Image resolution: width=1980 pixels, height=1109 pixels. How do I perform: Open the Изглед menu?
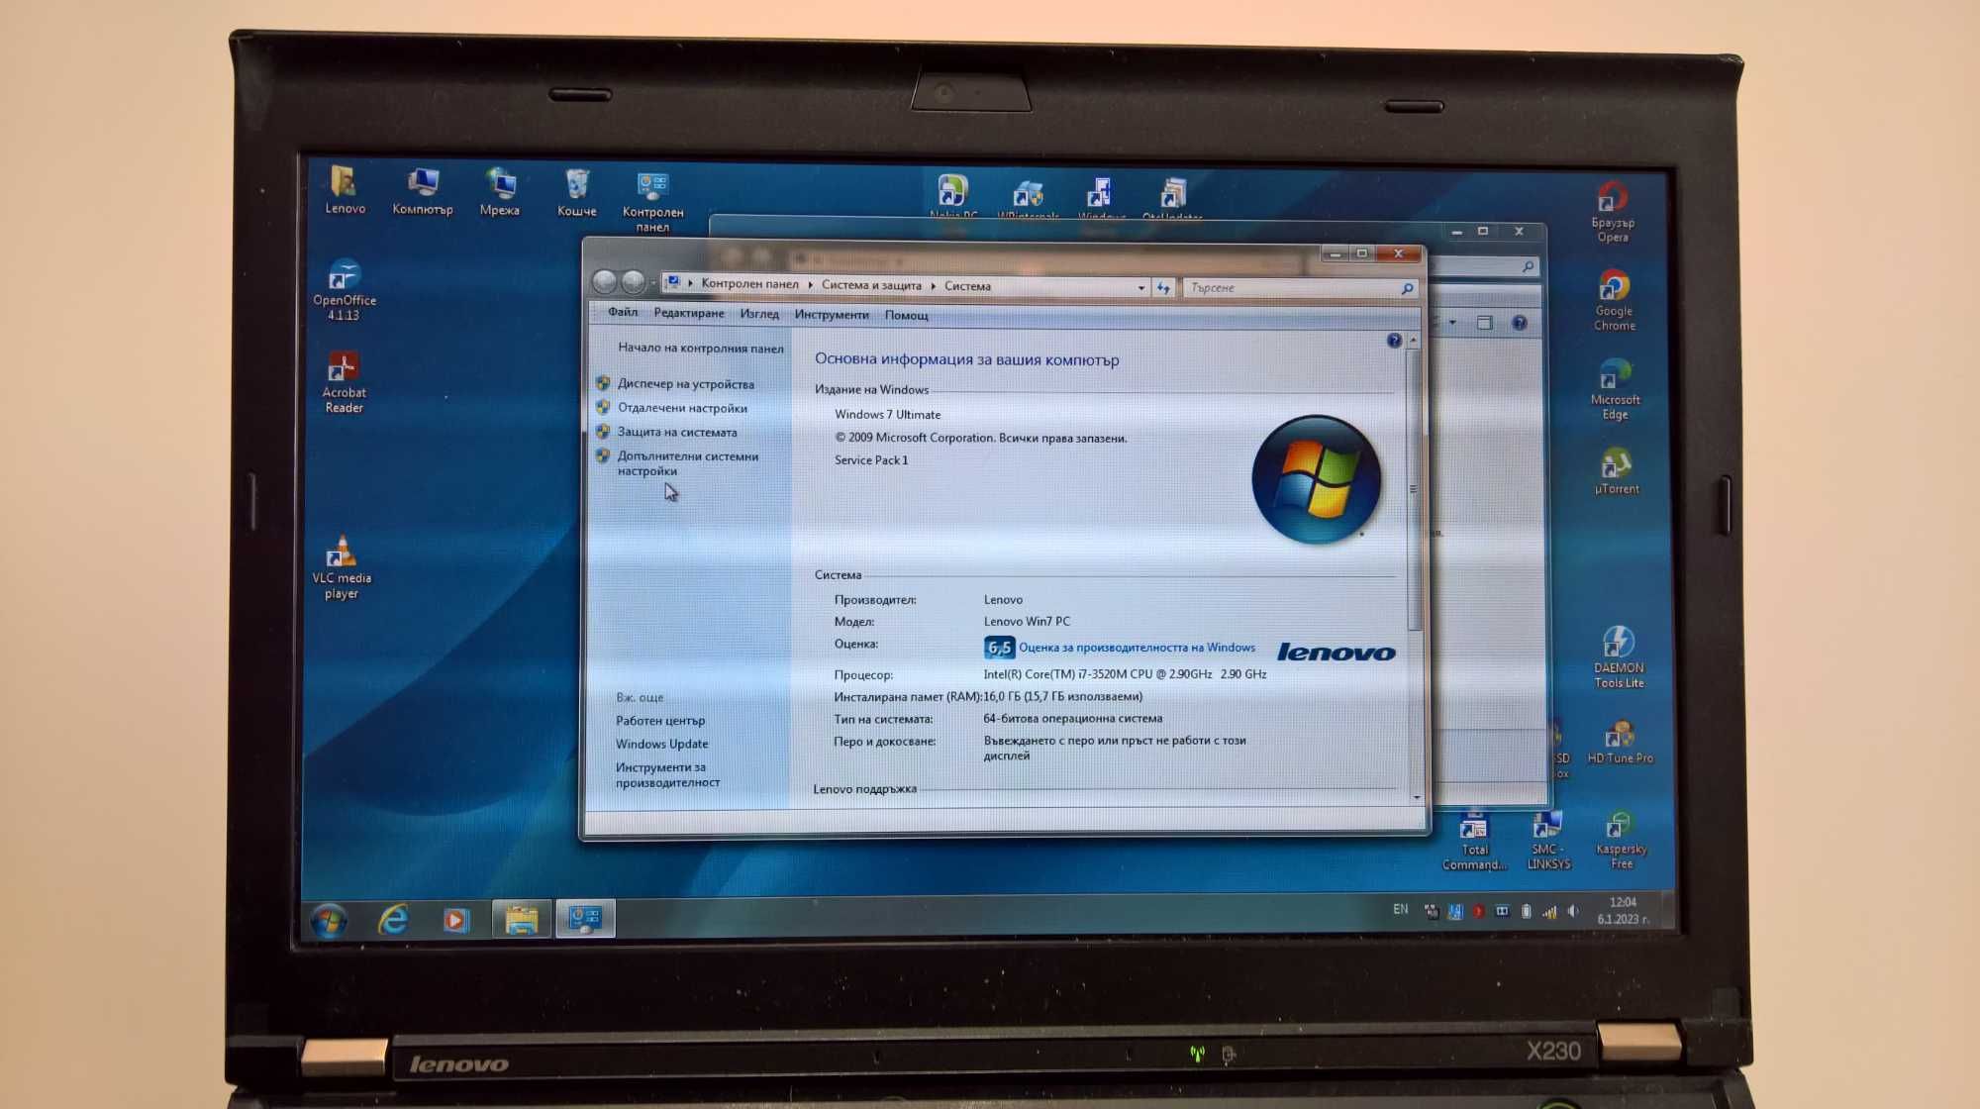click(759, 314)
